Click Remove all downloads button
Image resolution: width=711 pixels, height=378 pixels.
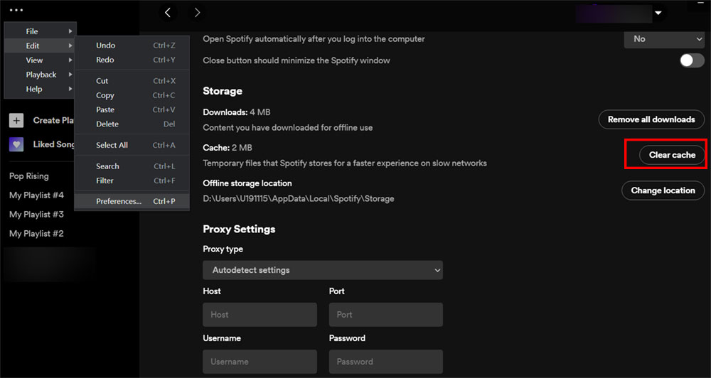(x=651, y=119)
